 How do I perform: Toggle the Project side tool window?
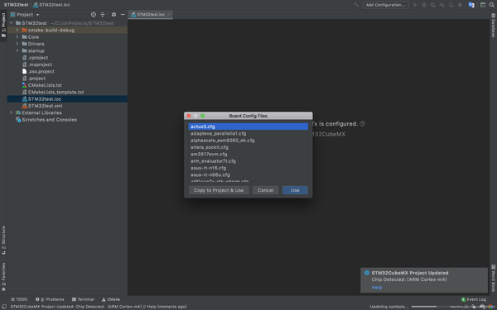[x=3, y=25]
